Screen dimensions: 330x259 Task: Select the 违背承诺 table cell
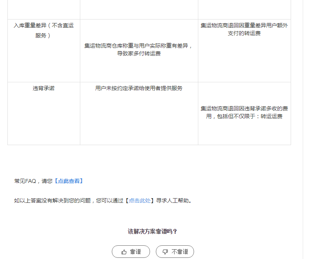43,88
